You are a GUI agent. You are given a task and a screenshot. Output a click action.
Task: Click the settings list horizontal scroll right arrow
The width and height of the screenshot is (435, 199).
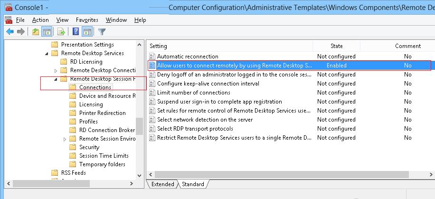tap(431, 175)
